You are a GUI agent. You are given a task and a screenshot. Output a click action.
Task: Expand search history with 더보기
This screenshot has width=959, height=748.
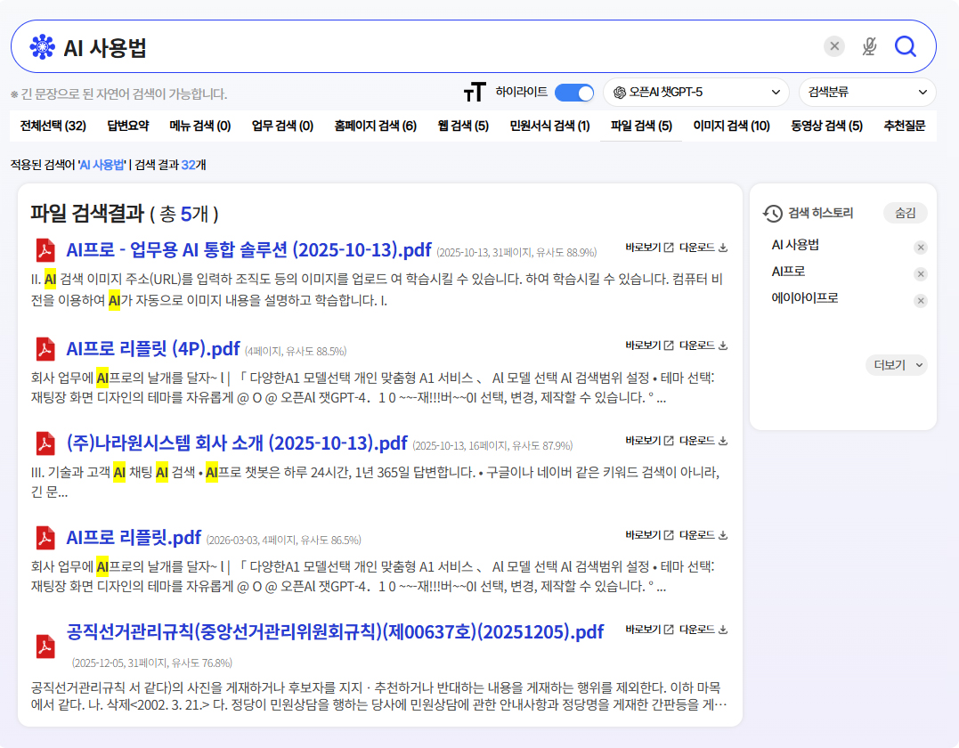point(896,365)
